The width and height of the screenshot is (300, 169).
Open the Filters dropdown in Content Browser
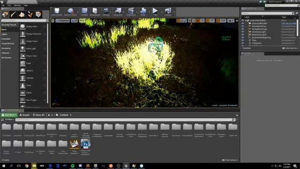[x=9, y=120]
